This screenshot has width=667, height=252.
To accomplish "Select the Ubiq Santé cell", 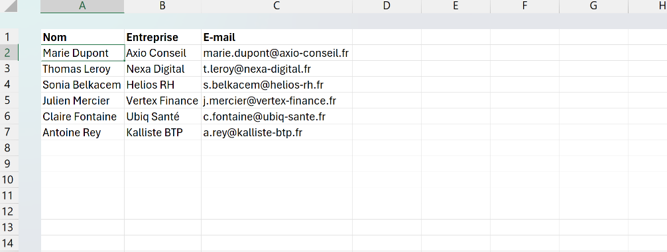I will (163, 116).
